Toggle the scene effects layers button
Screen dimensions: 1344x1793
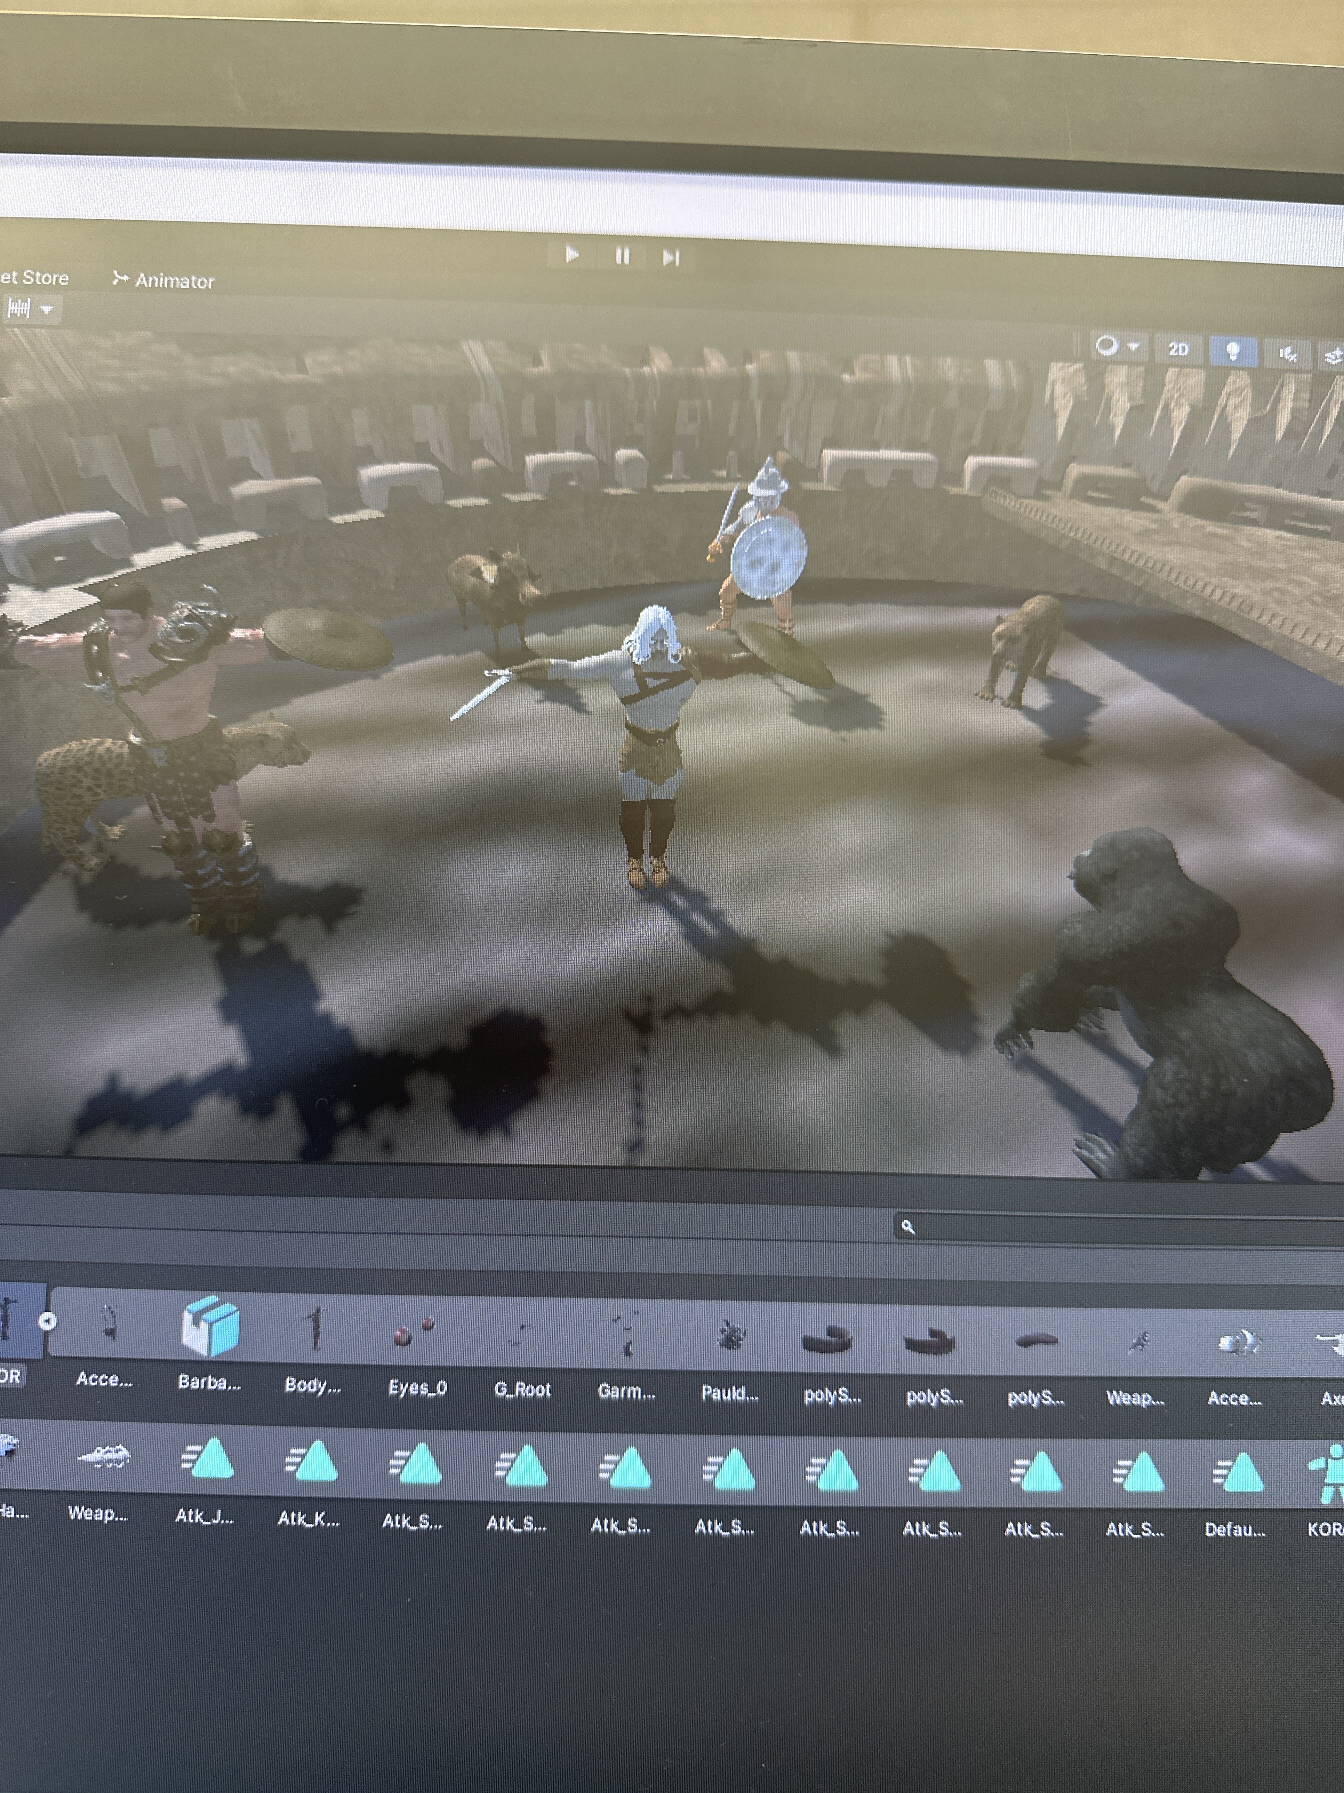1332,356
